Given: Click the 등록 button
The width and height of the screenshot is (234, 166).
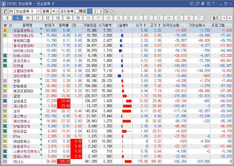Looking at the screenshot, I should (x=46, y=11).
